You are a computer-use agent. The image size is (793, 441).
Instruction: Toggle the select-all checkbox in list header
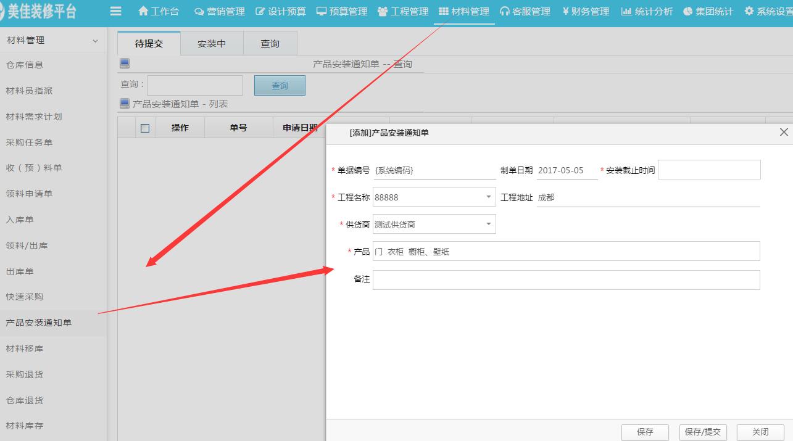(145, 128)
